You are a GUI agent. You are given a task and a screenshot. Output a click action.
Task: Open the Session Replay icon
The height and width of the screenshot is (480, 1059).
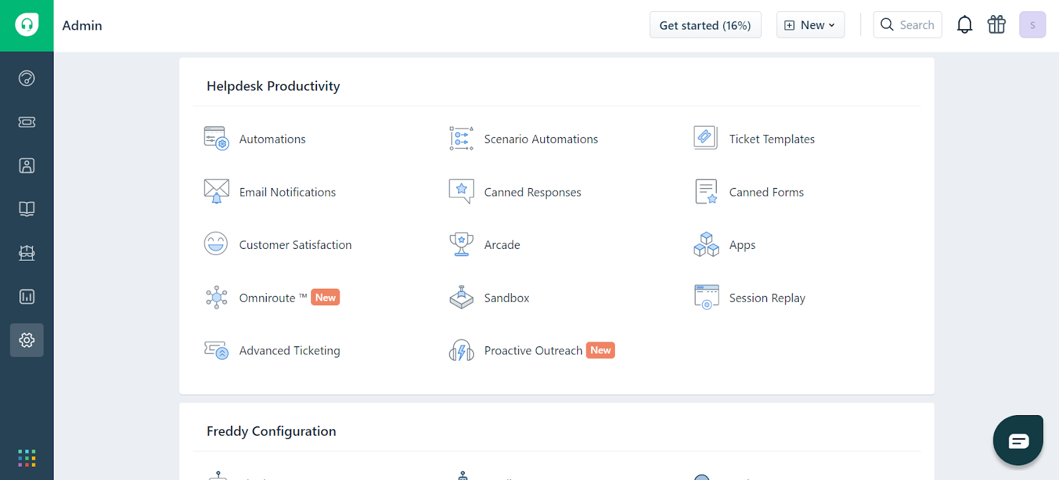(706, 297)
